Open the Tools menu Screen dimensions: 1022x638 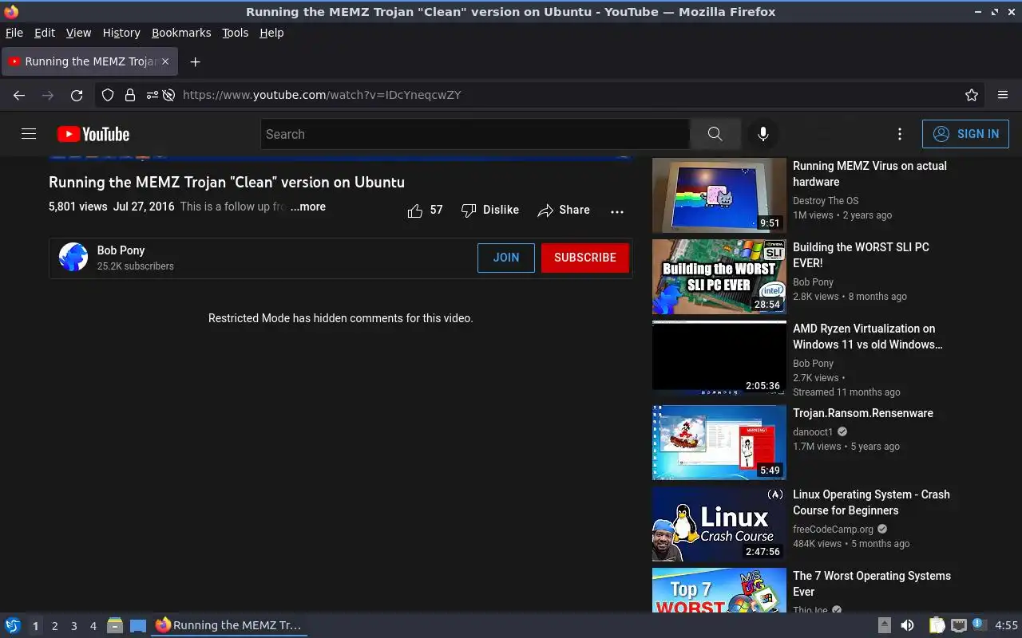click(x=235, y=33)
